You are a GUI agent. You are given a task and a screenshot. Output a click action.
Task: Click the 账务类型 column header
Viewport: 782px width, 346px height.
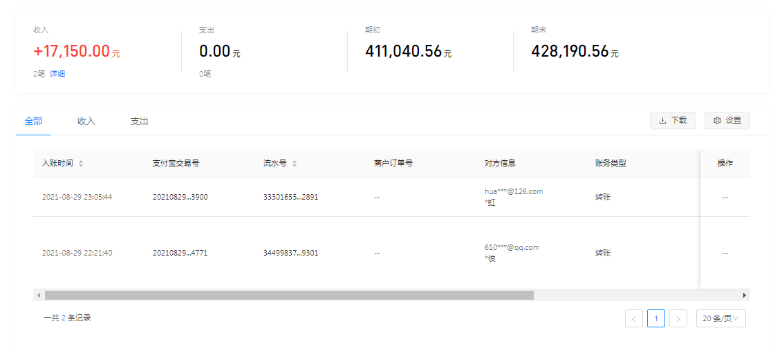pos(611,164)
